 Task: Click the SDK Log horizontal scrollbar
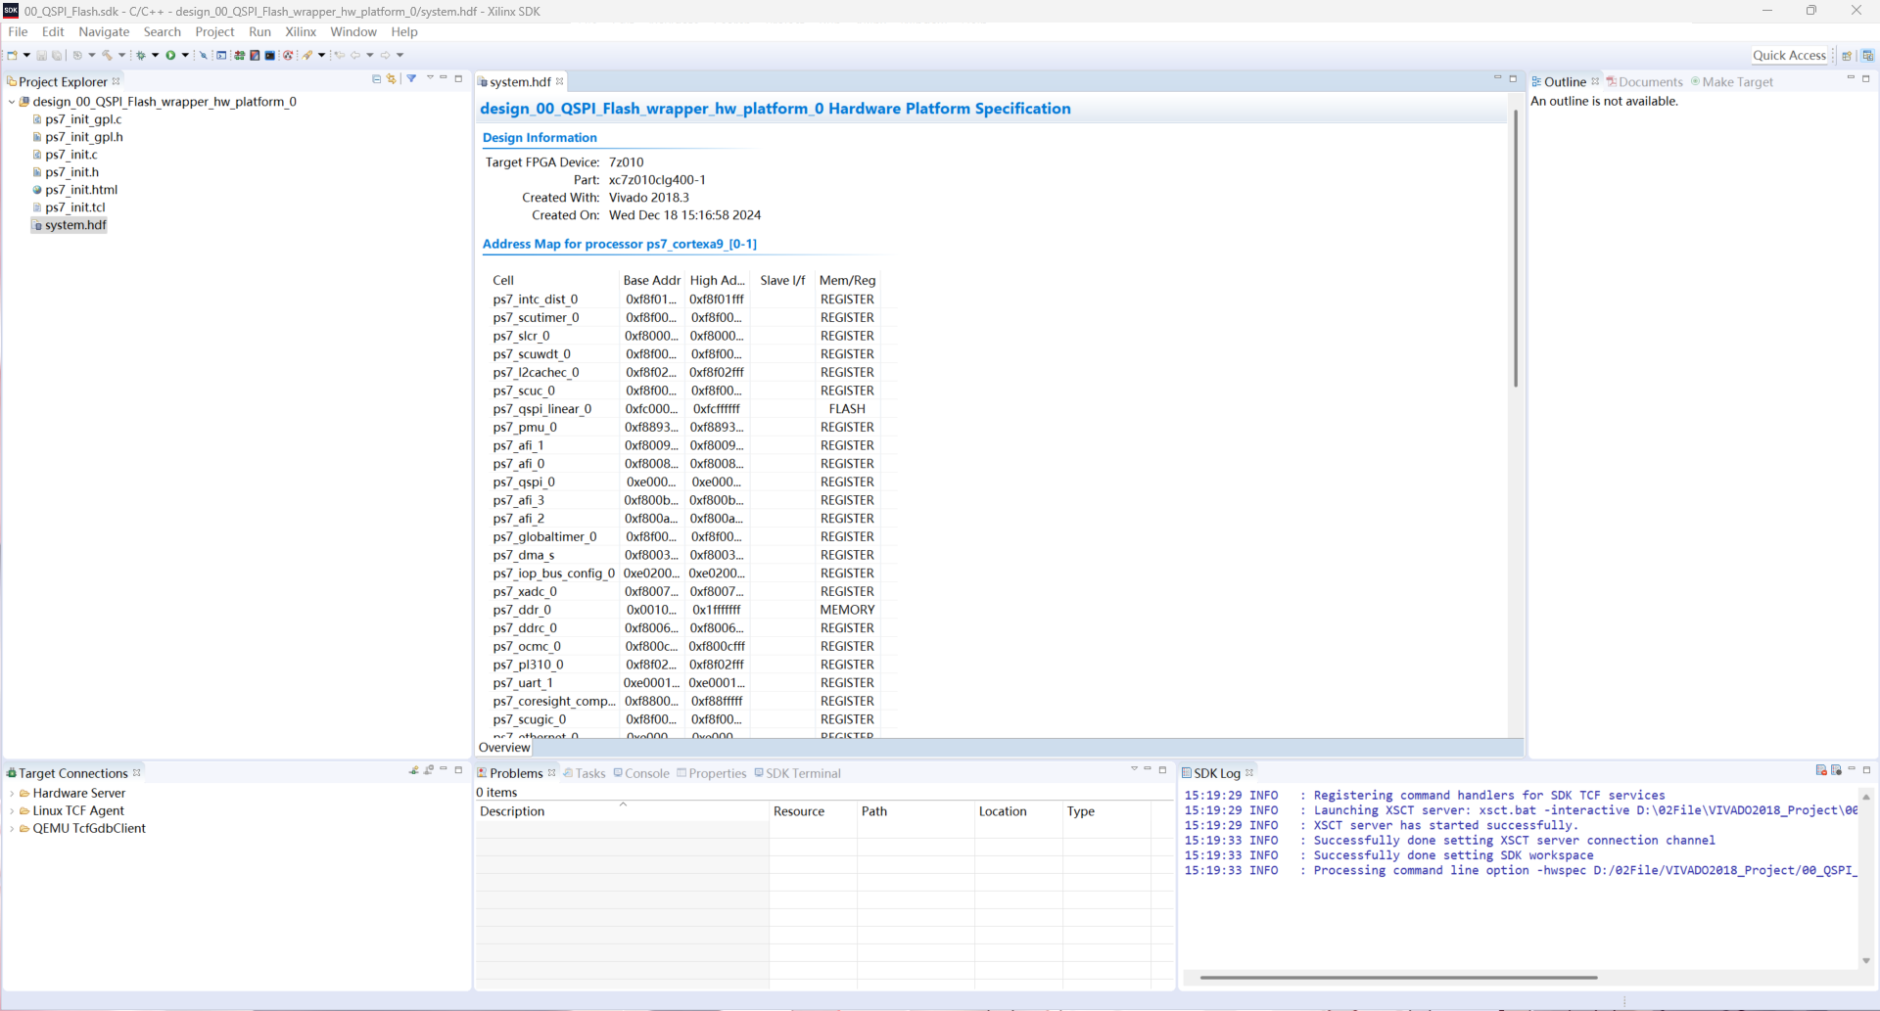click(1398, 977)
